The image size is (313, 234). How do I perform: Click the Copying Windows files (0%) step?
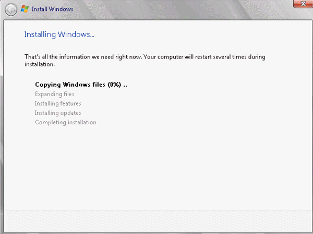tap(81, 85)
